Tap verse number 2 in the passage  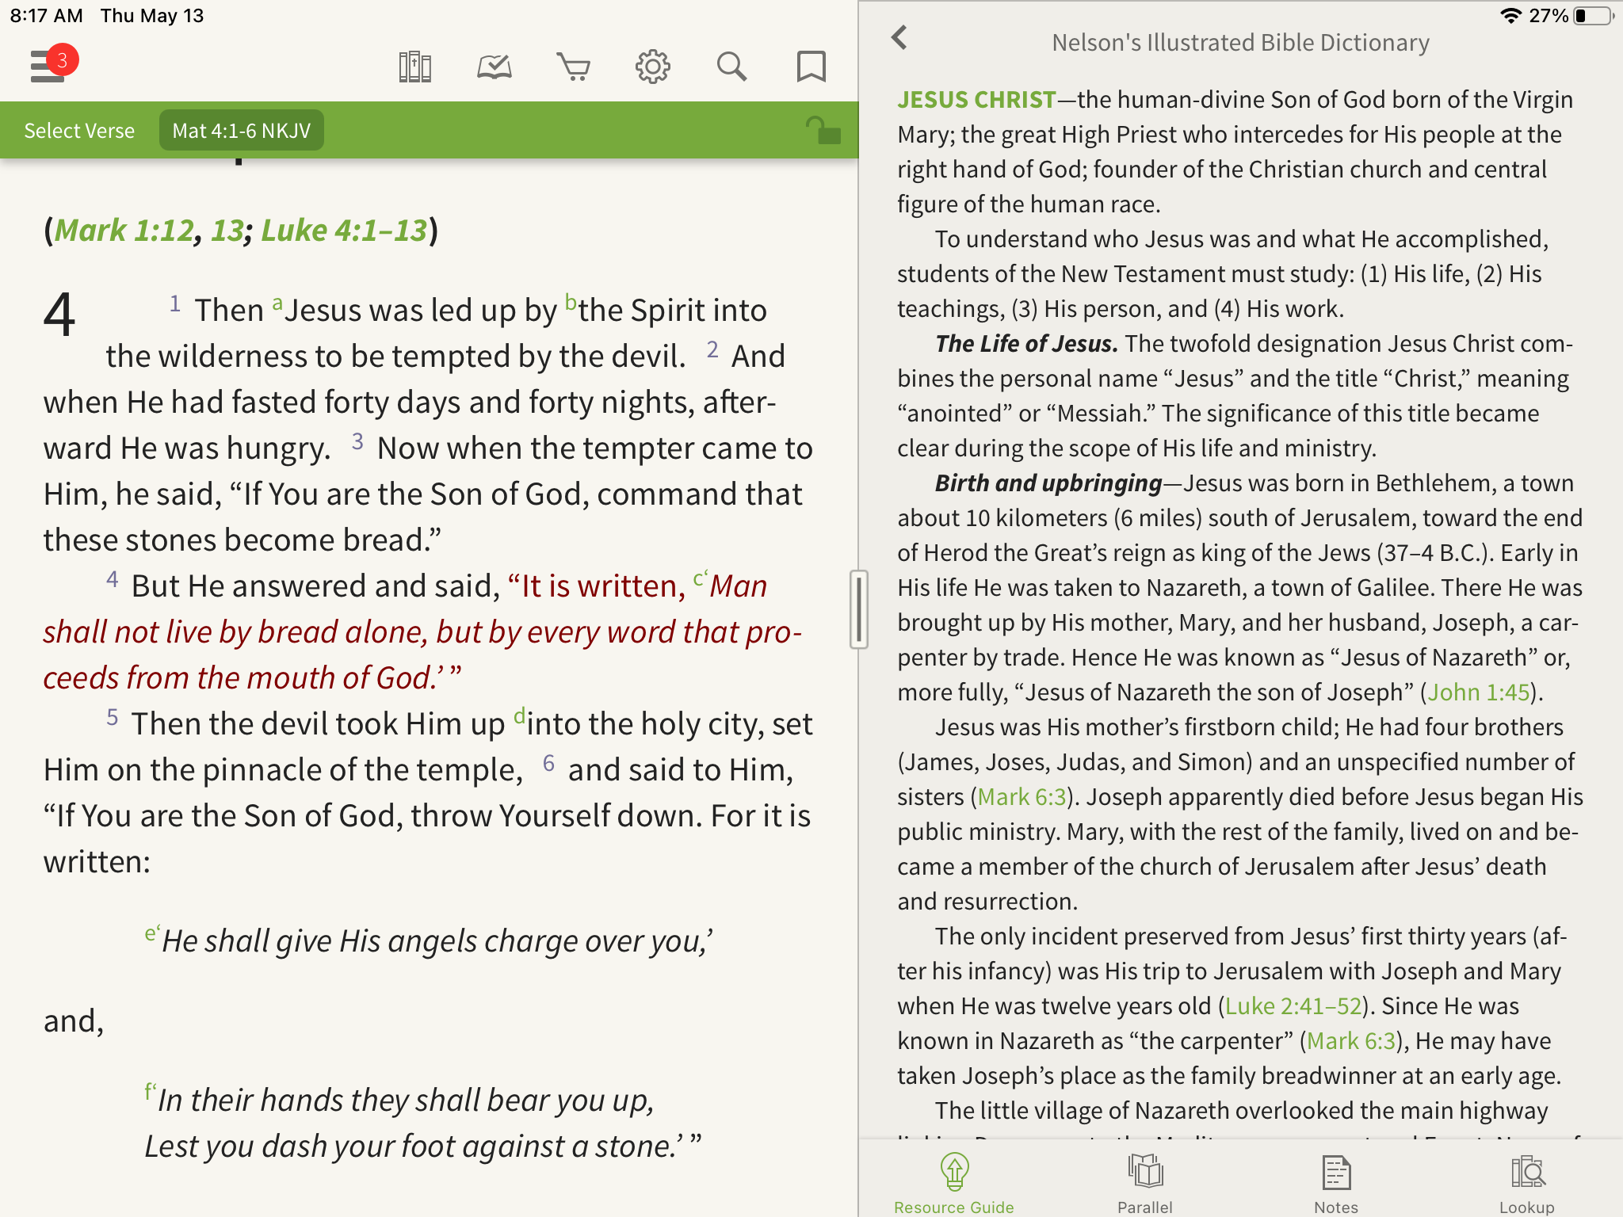[712, 349]
